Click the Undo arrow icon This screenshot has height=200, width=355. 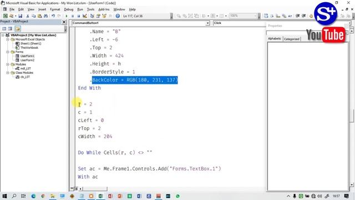[53, 16]
